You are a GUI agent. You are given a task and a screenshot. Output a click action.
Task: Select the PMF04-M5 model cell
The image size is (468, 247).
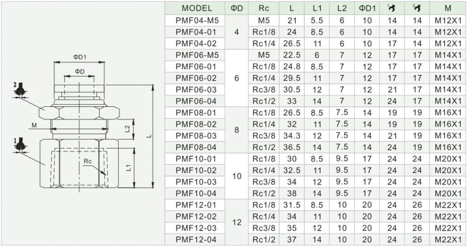[197, 20]
